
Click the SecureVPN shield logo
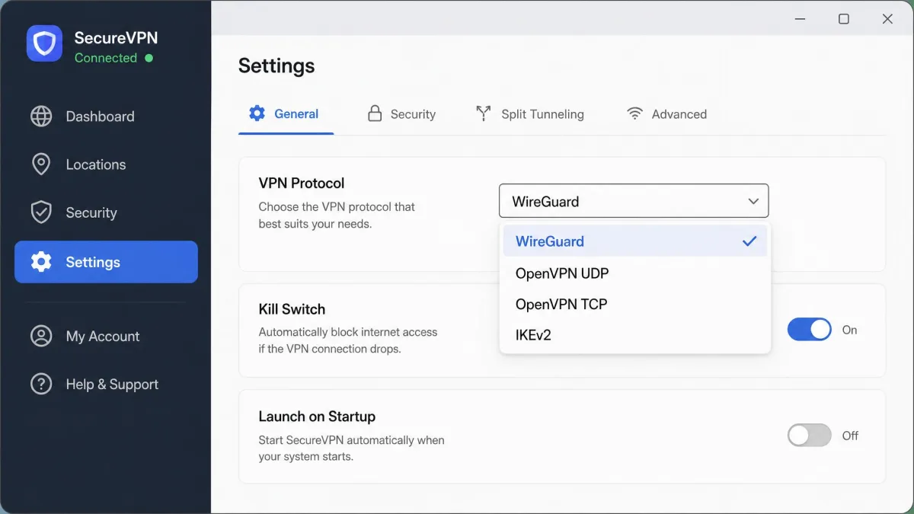pos(44,43)
